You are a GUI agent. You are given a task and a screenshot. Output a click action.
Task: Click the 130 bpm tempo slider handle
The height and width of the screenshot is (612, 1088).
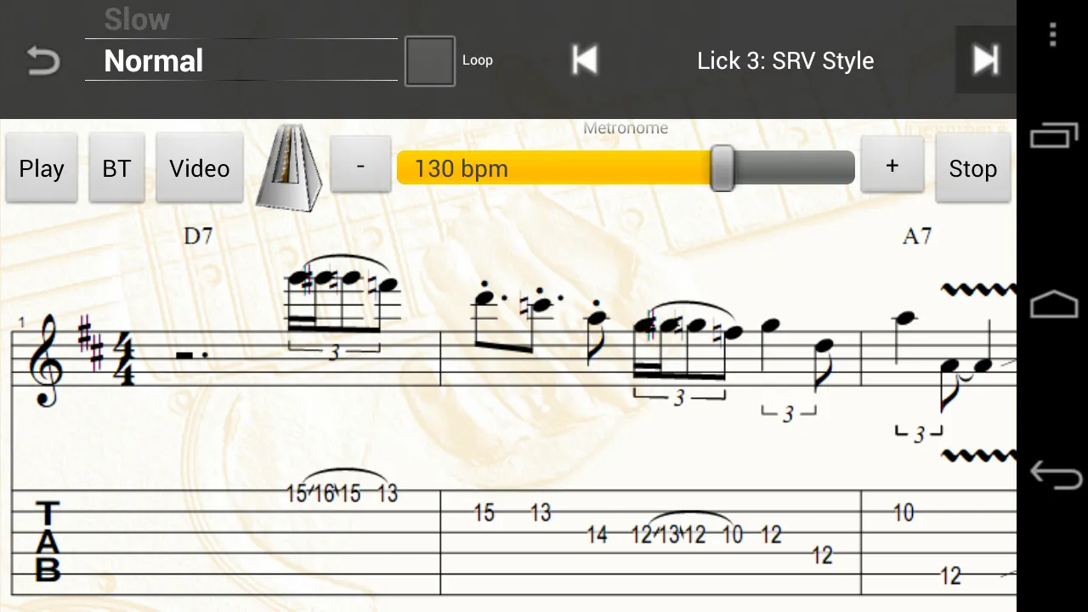pyautogui.click(x=722, y=167)
